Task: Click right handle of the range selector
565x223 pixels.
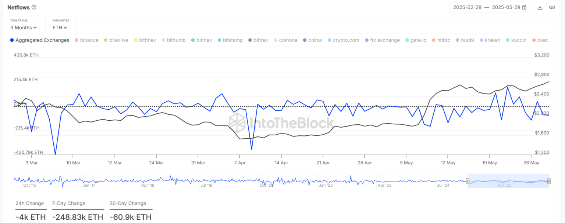Action: point(549,181)
